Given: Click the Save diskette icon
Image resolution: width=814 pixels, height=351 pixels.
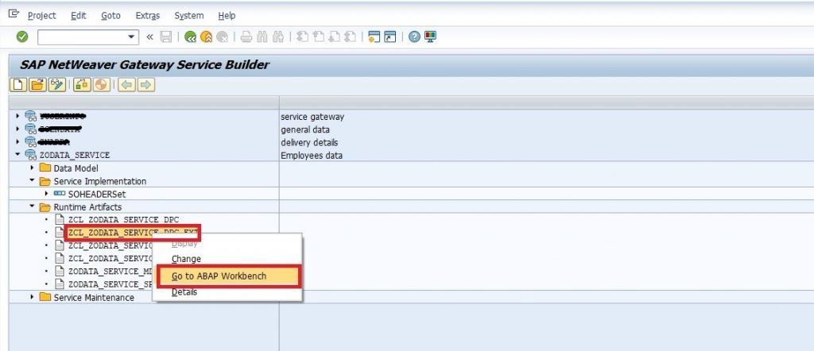Looking at the screenshot, I should point(166,37).
